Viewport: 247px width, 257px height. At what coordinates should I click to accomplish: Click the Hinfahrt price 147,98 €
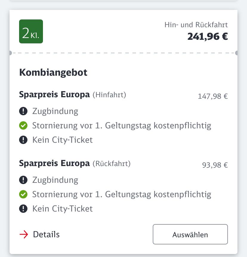pos(213,96)
